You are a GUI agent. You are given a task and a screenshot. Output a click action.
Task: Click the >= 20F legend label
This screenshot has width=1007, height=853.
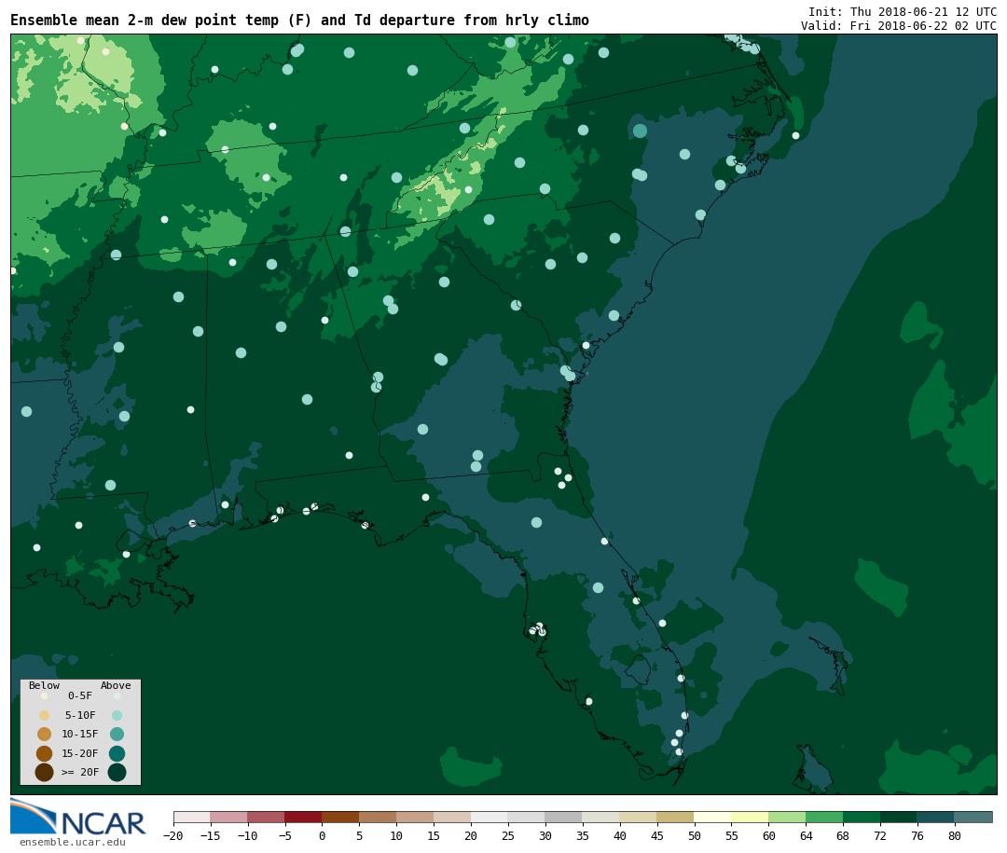tap(80, 772)
